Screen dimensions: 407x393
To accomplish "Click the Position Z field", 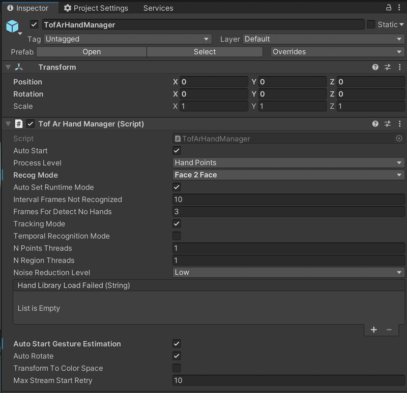I will (x=371, y=82).
